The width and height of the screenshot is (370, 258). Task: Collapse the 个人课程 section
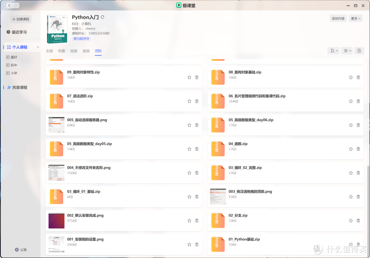[x=38, y=47]
